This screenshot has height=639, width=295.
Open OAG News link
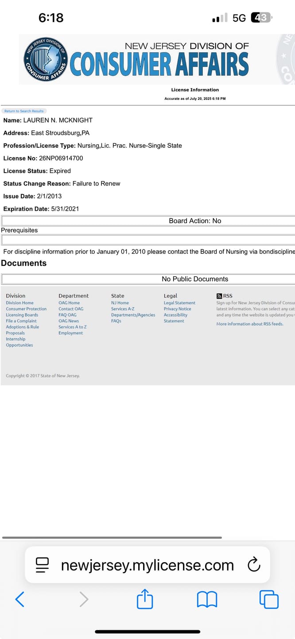(x=69, y=321)
